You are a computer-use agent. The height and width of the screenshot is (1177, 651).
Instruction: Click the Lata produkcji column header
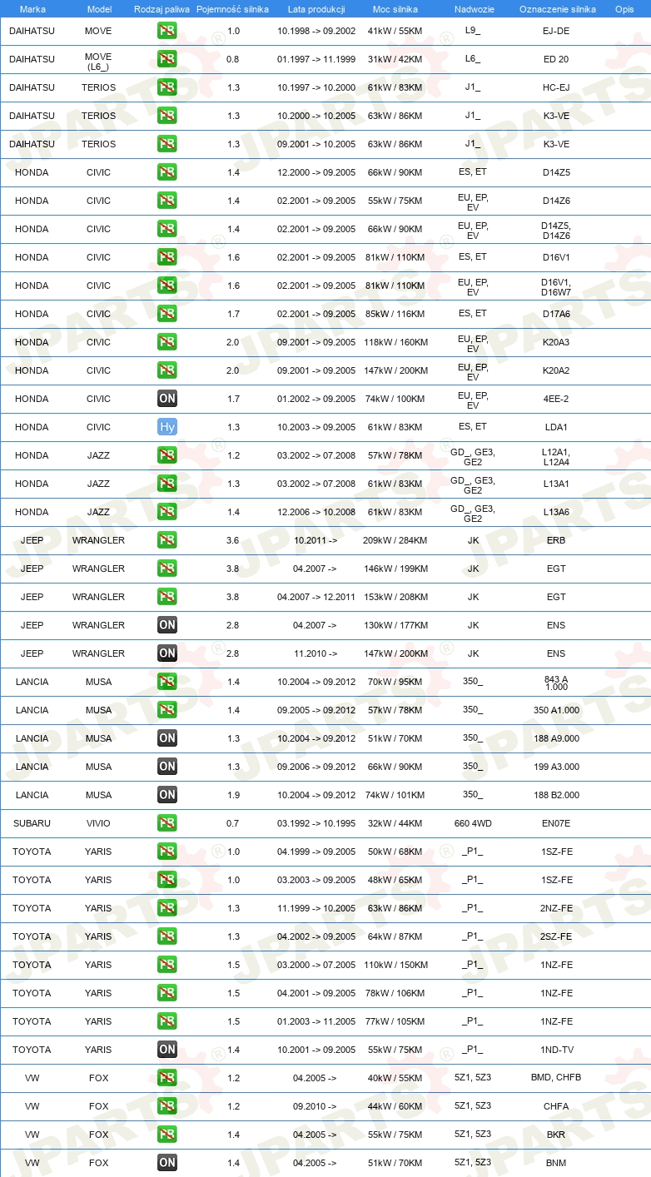pyautogui.click(x=316, y=9)
